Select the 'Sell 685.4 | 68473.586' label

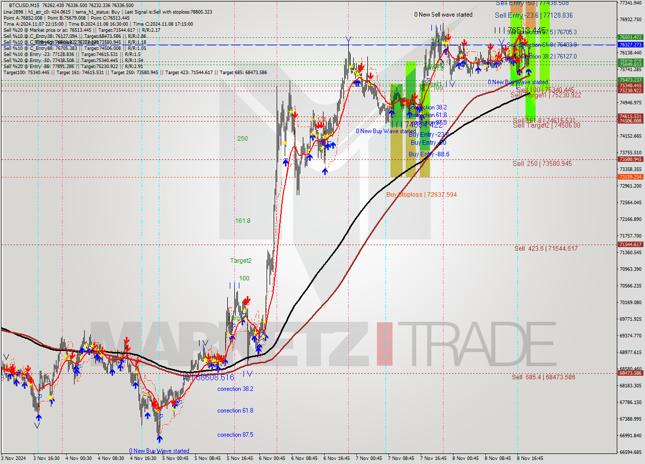point(543,377)
